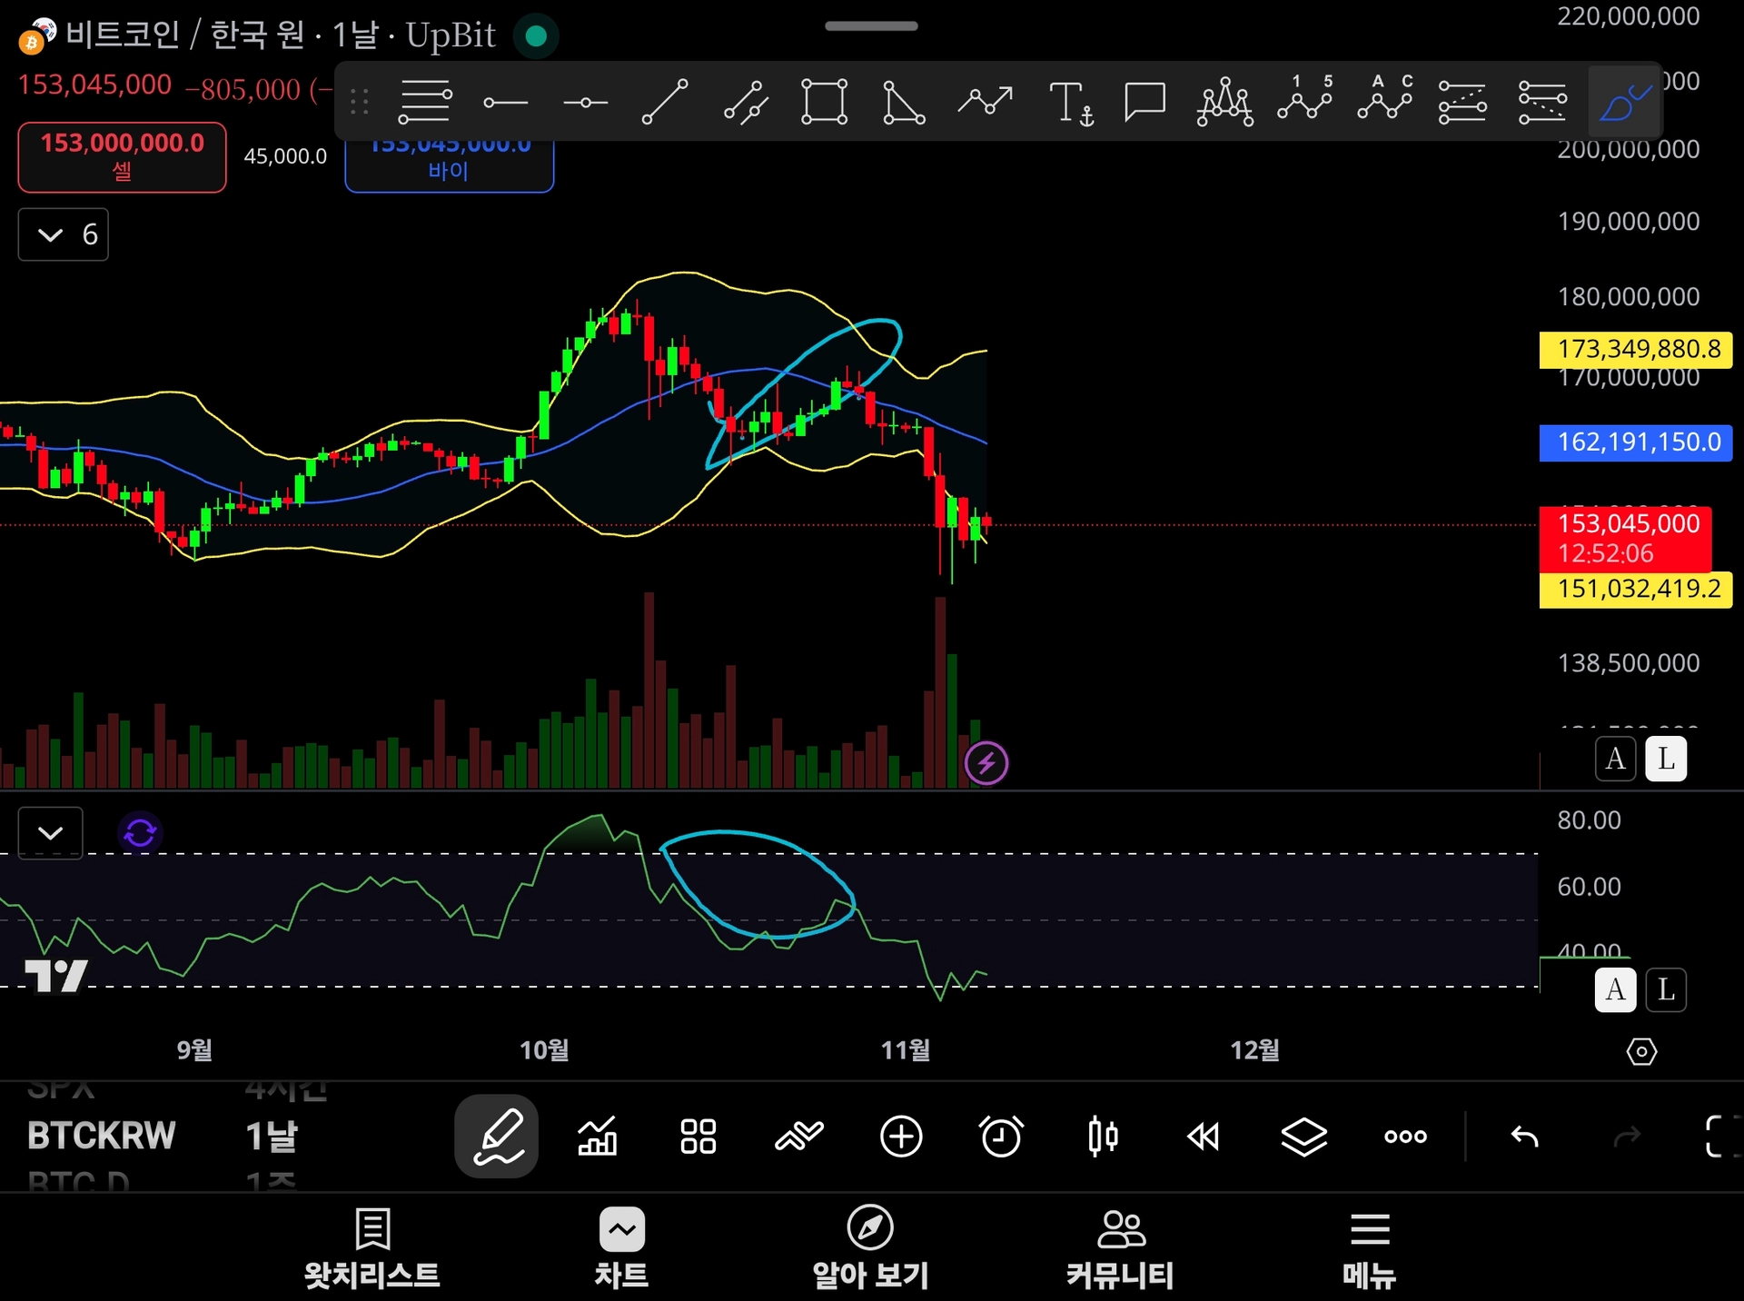Start bar replay mode
Viewport: 1744px width, 1301px height.
(1203, 1136)
